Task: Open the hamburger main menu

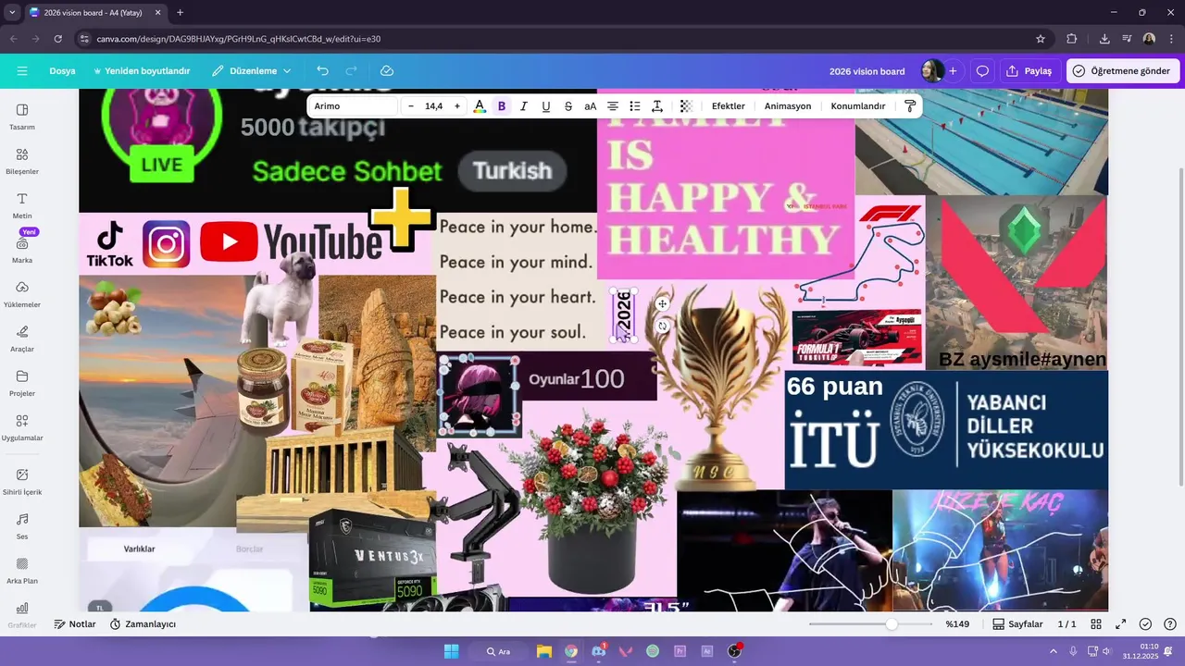Action: click(22, 71)
